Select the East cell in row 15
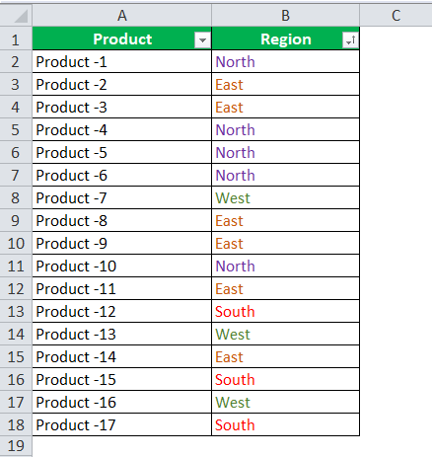This screenshot has height=457, width=432. point(286,356)
